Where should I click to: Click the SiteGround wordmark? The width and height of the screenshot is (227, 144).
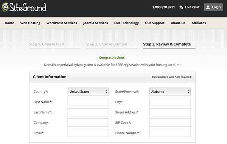(28, 7)
